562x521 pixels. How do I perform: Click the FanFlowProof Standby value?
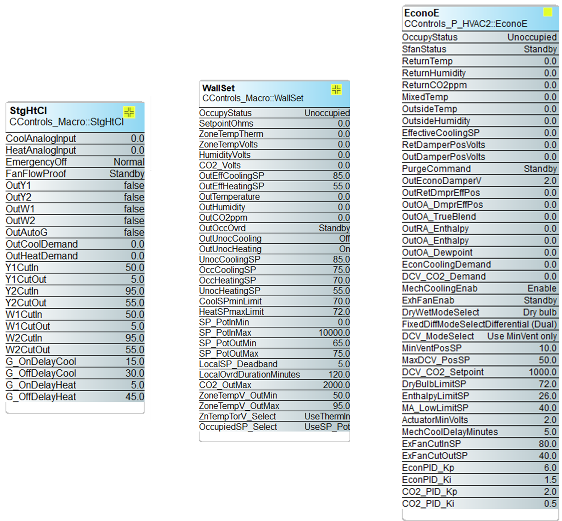pyautogui.click(x=127, y=174)
